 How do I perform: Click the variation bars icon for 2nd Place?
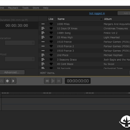click(x=43, y=55)
